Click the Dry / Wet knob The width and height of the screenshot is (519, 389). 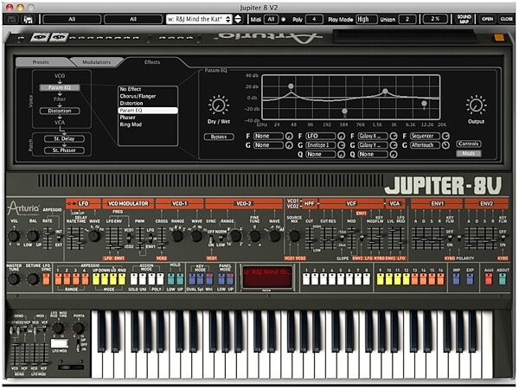(219, 105)
